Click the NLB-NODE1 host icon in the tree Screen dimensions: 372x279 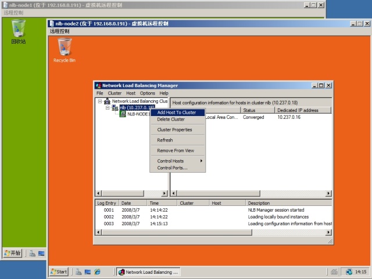[x=123, y=114]
